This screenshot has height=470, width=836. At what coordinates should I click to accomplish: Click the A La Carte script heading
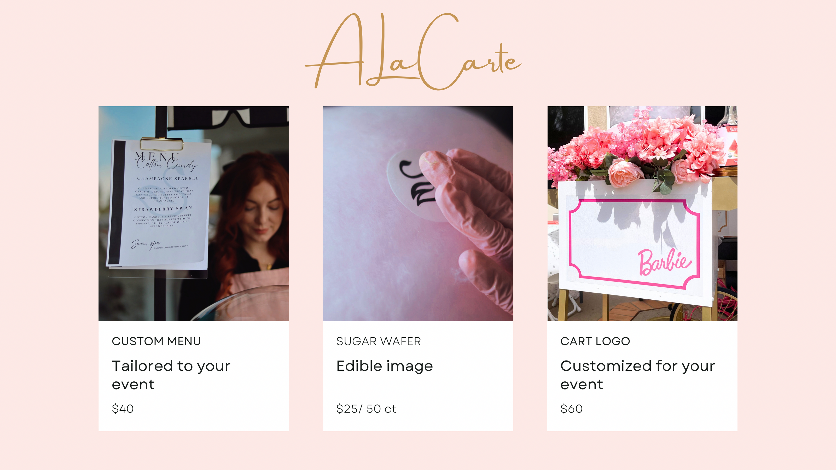click(x=413, y=51)
